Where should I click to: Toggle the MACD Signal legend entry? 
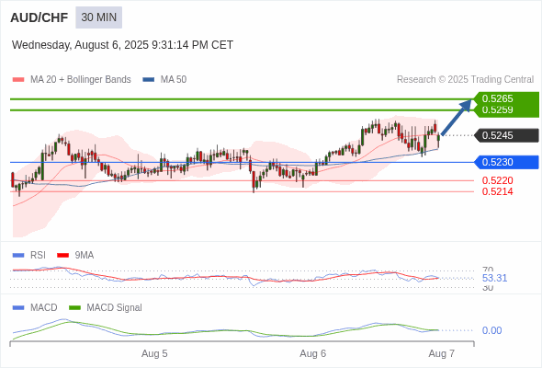[x=106, y=307]
